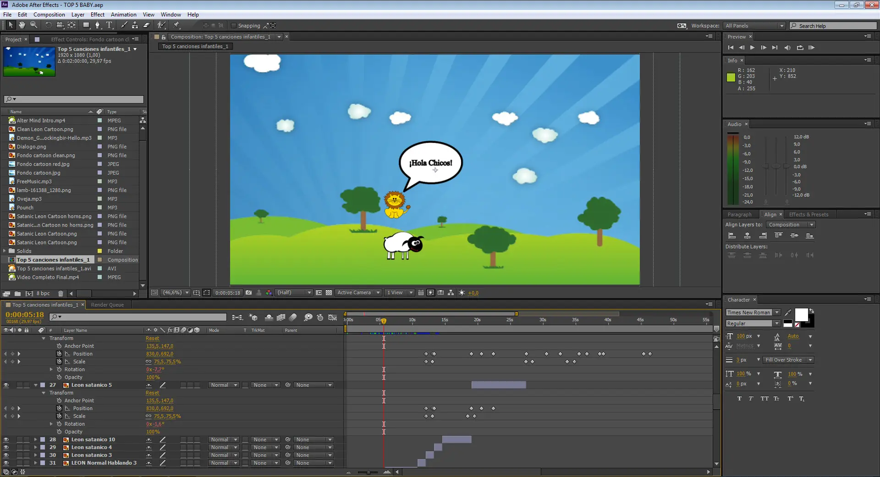
Task: Select the Rotation tool
Action: [x=48, y=25]
